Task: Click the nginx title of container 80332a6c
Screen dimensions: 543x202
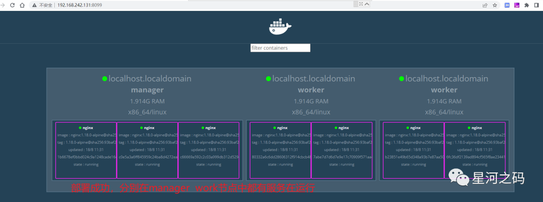Action: (x=283, y=128)
